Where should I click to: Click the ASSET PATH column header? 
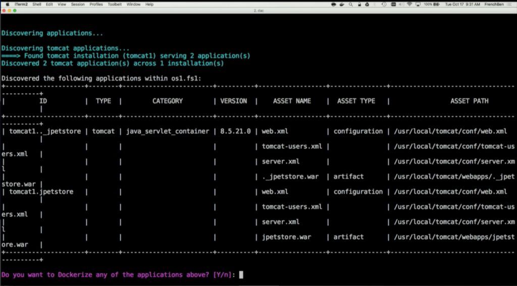click(470, 101)
